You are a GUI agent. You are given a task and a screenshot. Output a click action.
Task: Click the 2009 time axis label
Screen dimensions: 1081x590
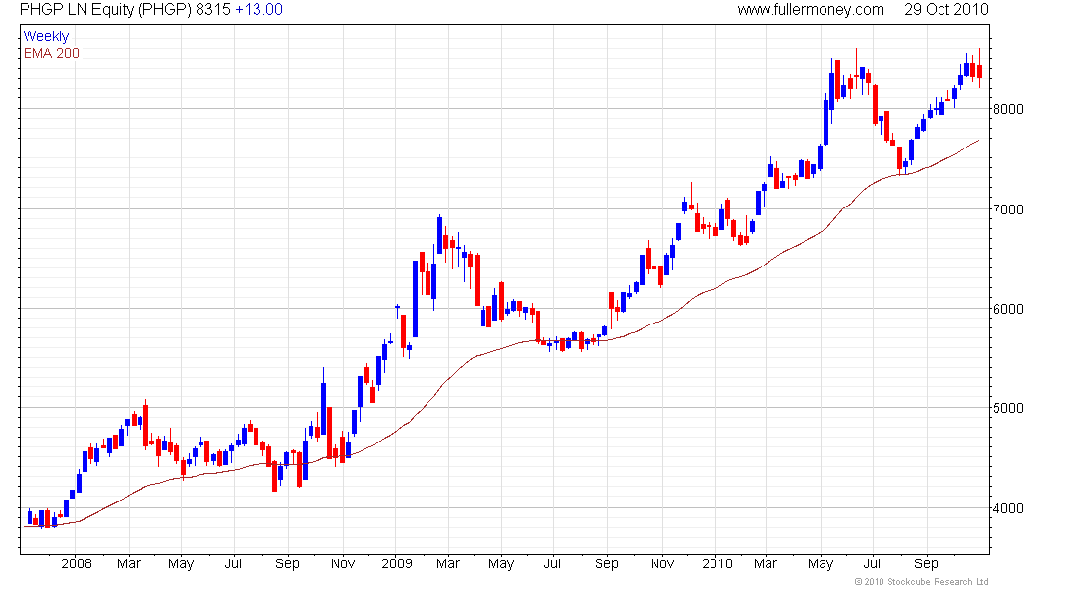point(397,563)
